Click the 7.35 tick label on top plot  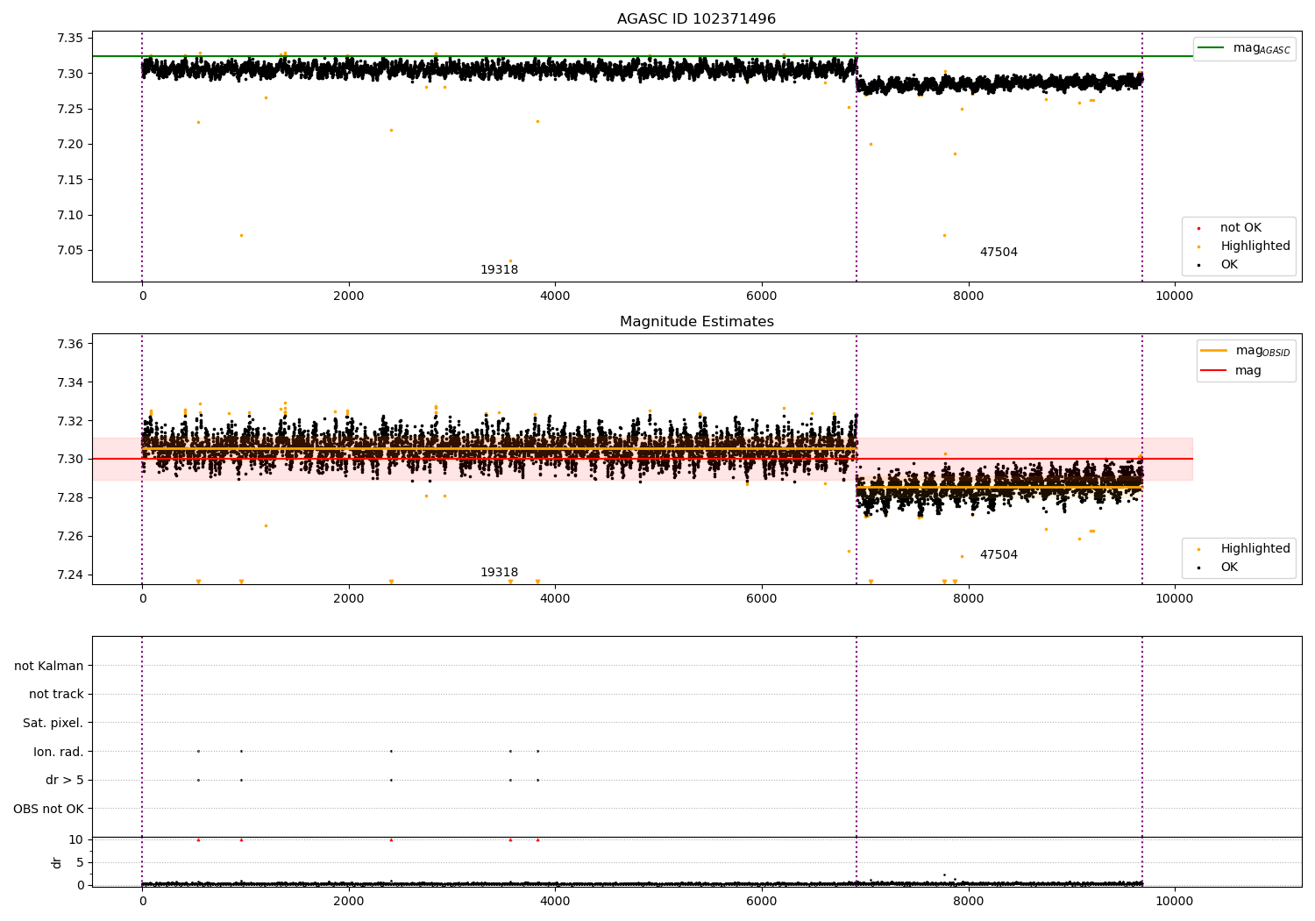tap(69, 38)
